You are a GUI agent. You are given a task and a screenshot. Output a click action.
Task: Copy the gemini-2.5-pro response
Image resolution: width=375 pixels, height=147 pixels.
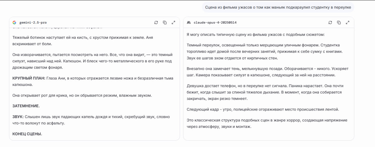(x=165, y=22)
